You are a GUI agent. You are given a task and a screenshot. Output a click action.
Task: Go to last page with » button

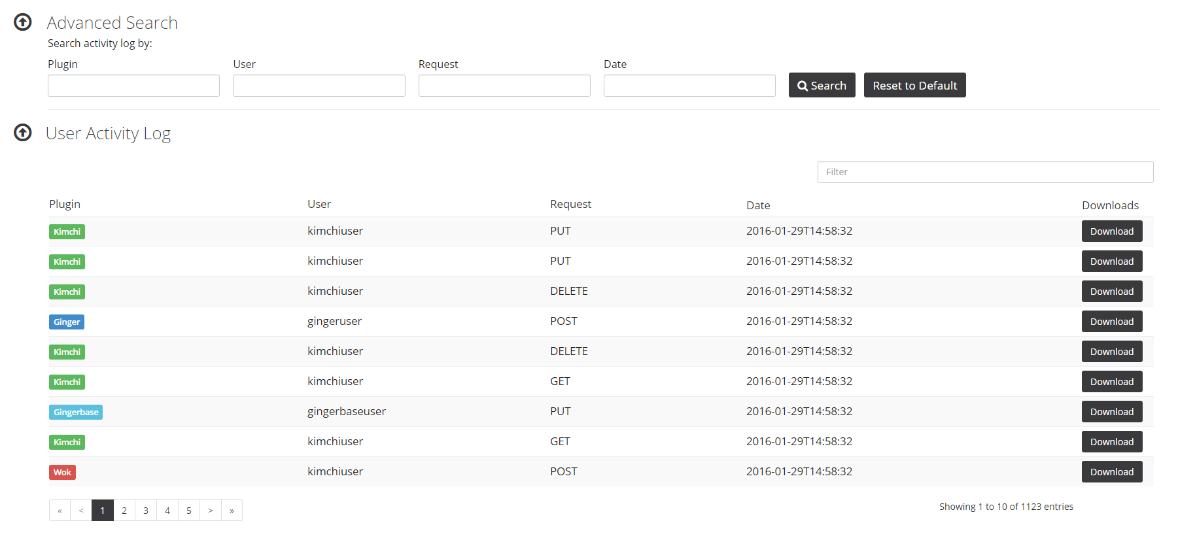pos(232,511)
